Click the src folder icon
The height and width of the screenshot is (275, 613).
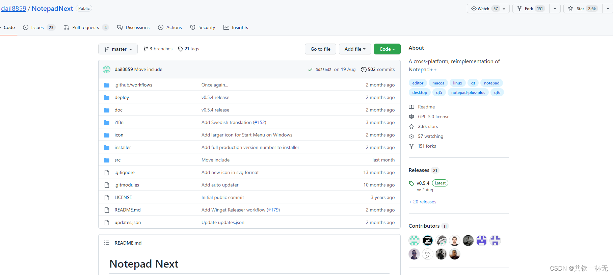point(107,160)
